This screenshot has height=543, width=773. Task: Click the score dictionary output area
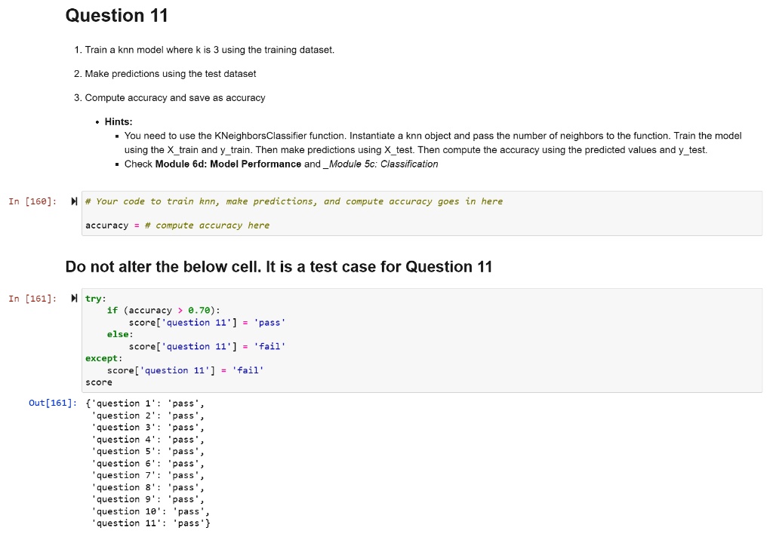pos(151,463)
